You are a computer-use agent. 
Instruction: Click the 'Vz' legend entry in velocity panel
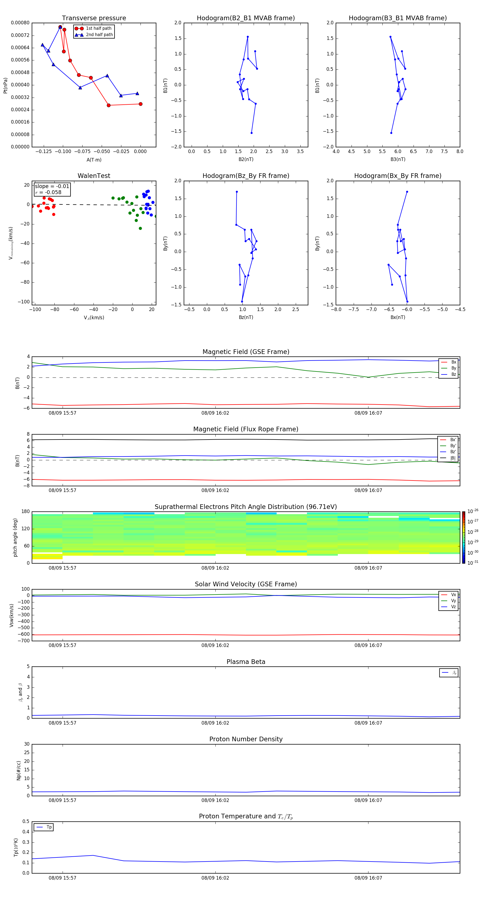(x=449, y=607)
